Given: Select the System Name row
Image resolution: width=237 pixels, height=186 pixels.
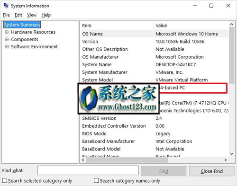Looking at the screenshot, I should click(155, 64).
